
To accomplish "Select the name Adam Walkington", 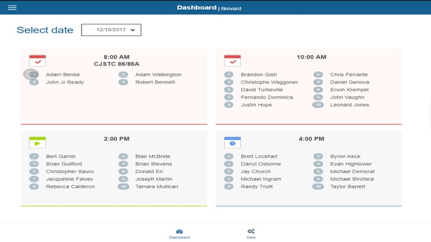I will [158, 75].
